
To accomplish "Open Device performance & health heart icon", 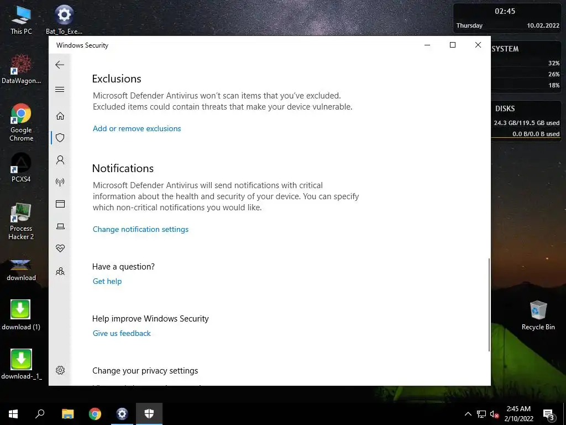I will (60, 248).
